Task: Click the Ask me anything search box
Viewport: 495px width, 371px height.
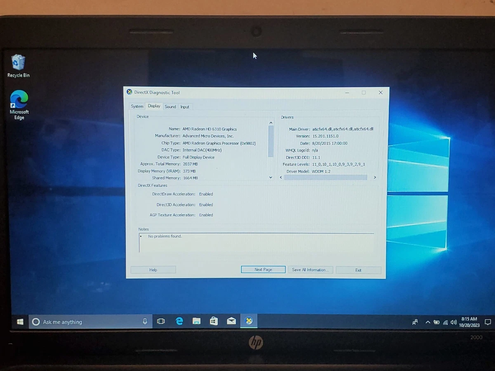Action: point(91,322)
